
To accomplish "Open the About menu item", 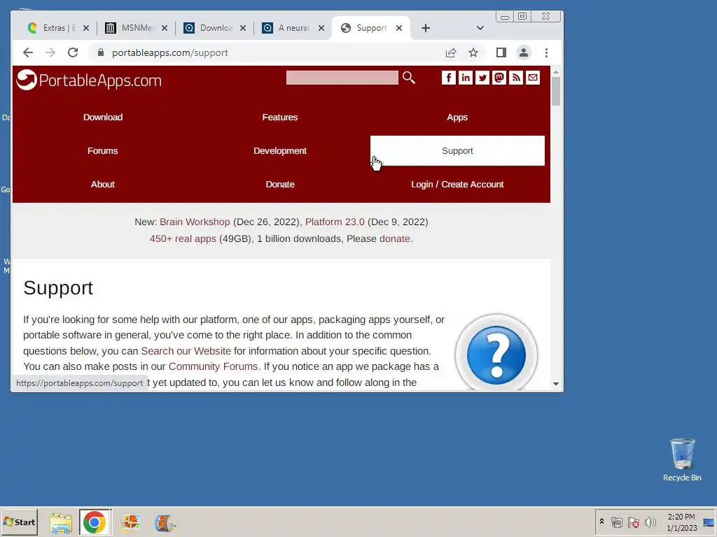I will coord(103,185).
